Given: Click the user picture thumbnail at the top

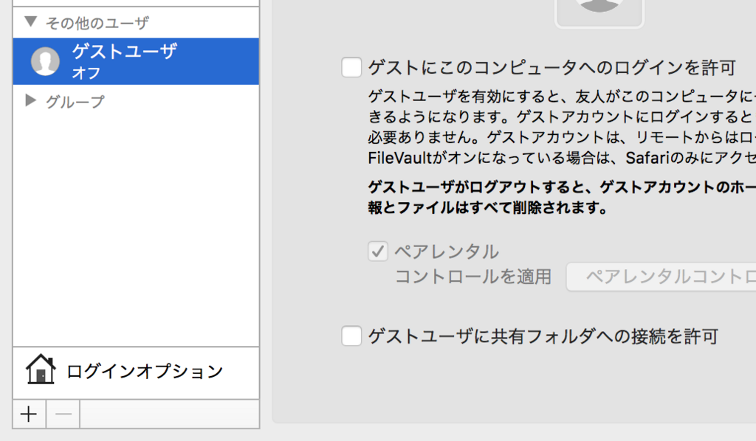Looking at the screenshot, I should click(599, 13).
